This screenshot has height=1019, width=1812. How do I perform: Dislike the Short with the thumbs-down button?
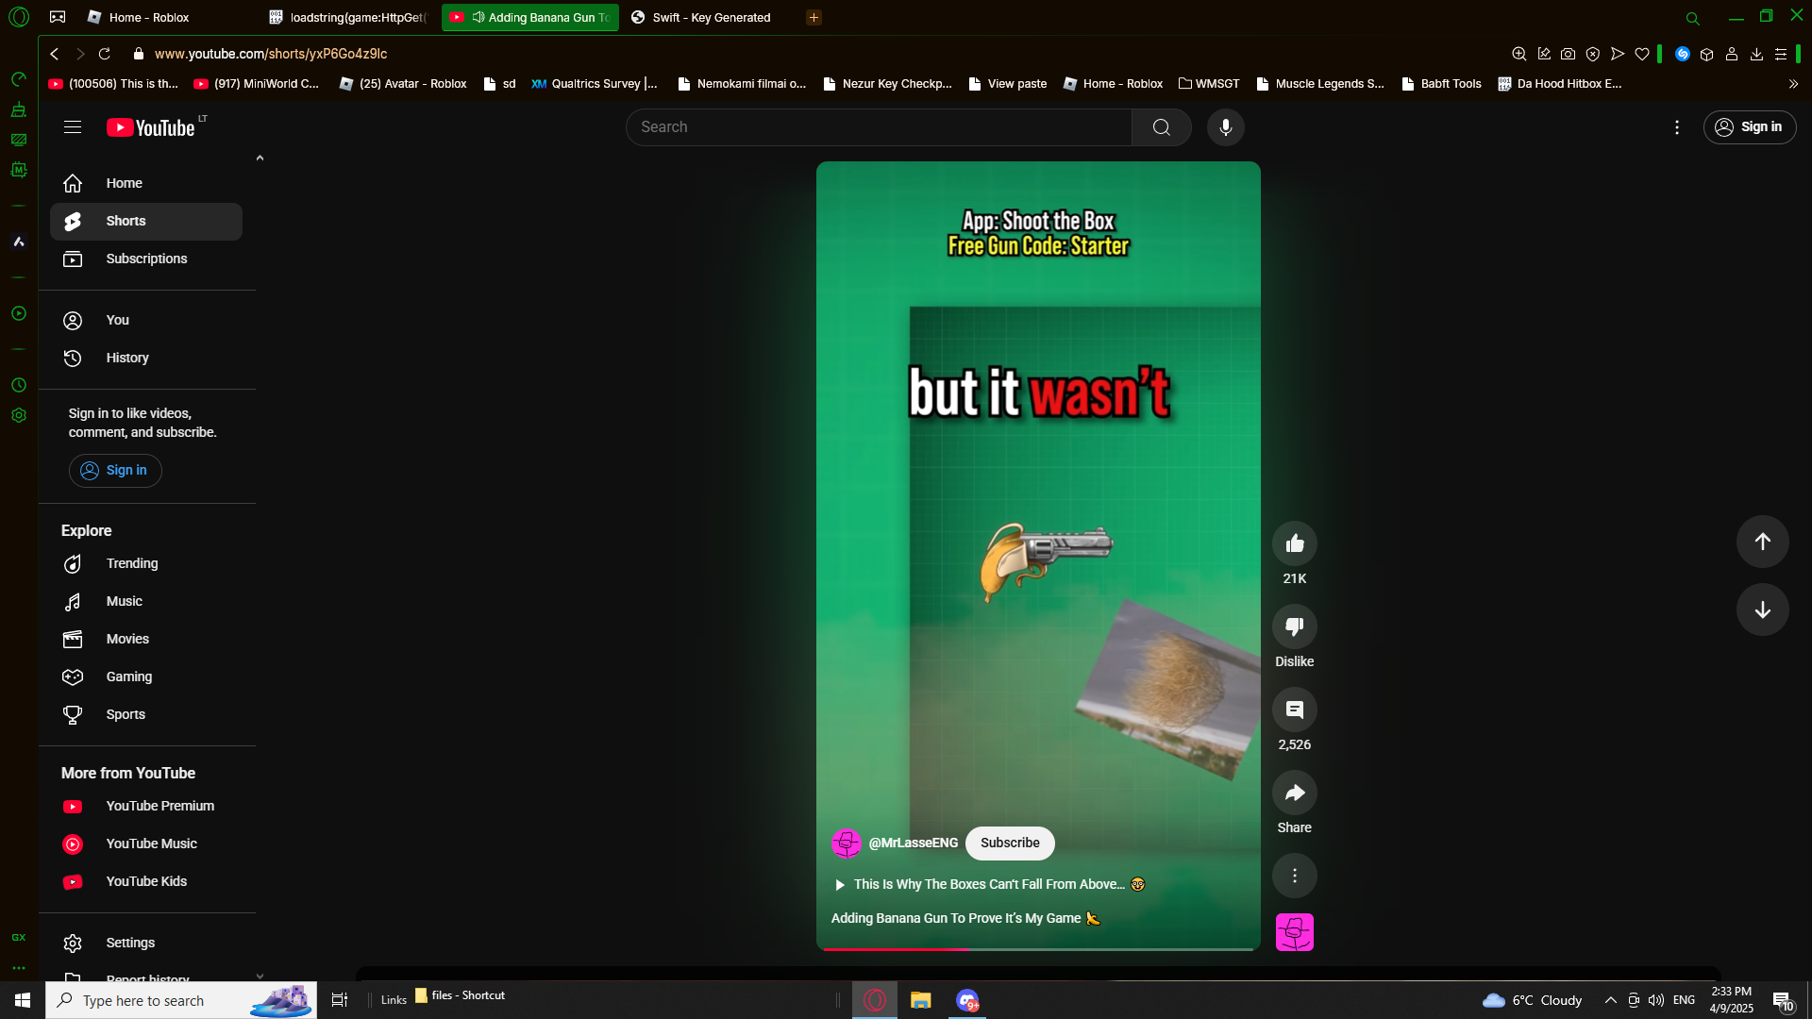click(x=1295, y=626)
